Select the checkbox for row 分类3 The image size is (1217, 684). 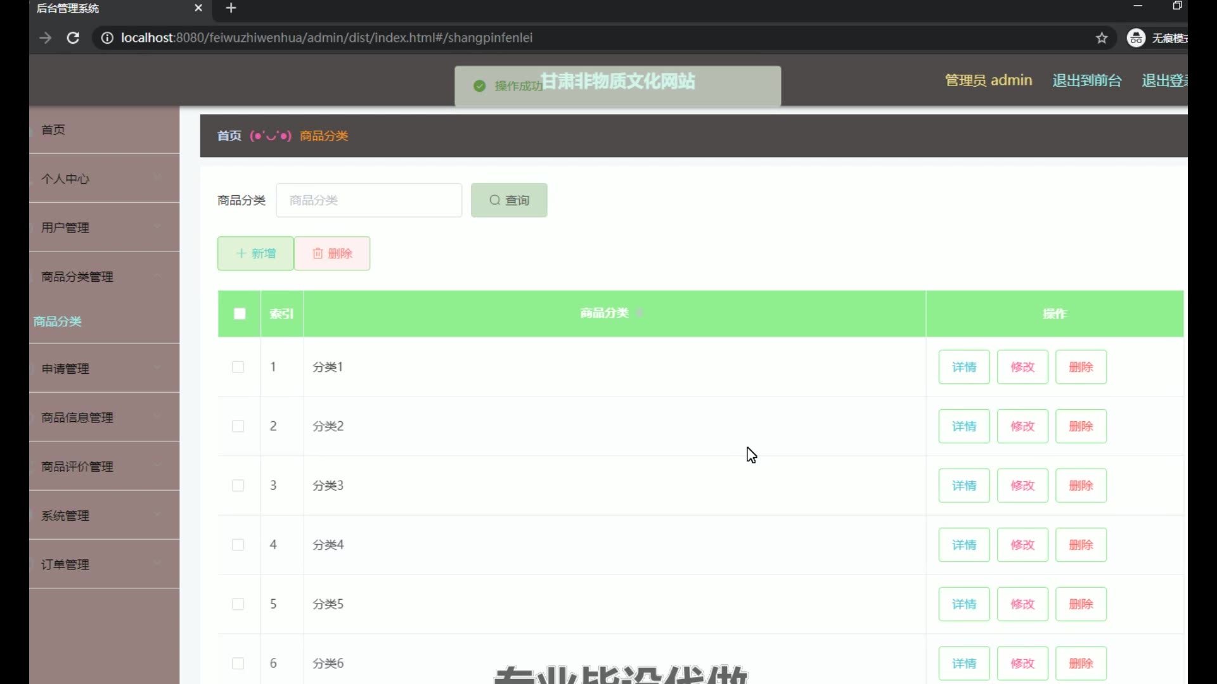(x=238, y=486)
